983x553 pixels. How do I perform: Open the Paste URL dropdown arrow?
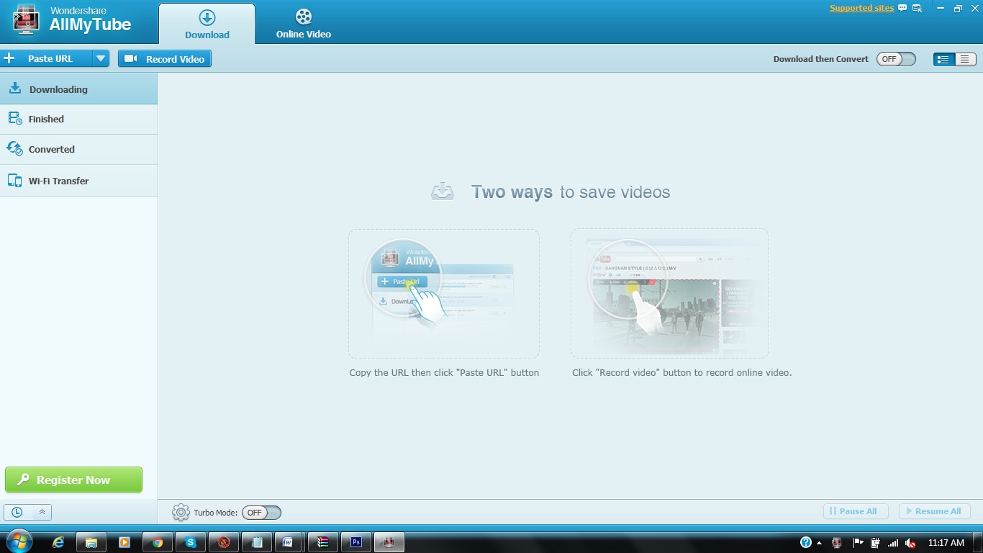(101, 59)
